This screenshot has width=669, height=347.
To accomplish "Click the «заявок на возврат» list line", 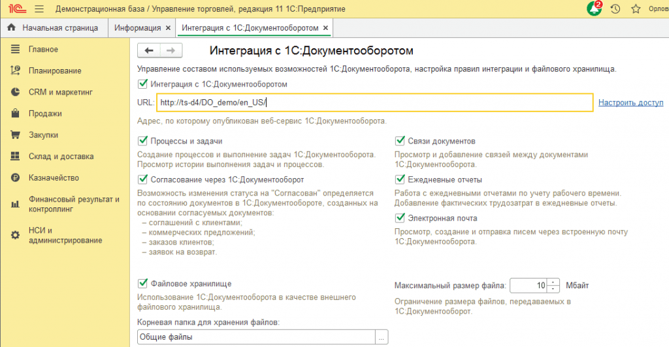I will coord(180,252).
